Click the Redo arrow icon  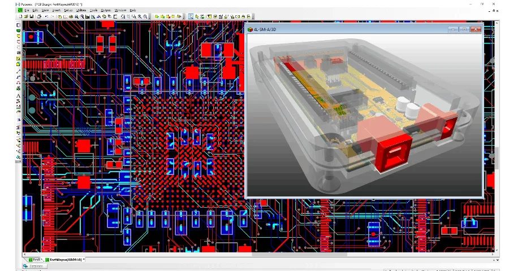click(52, 16)
